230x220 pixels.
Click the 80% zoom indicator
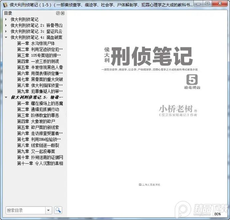coord(218,214)
